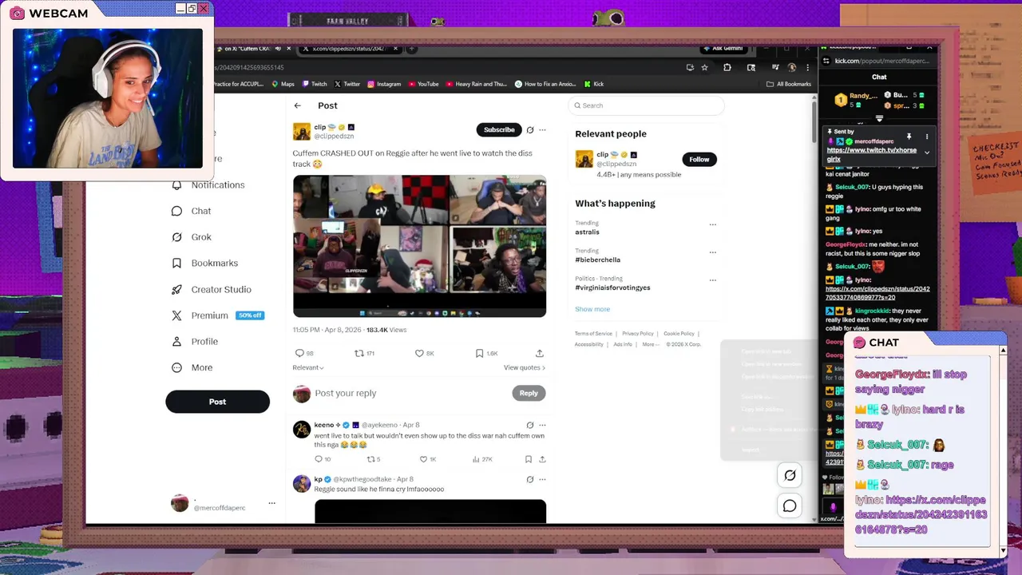
Task: Open the Twitch bookmark in bookmarks bar
Action: [314, 84]
